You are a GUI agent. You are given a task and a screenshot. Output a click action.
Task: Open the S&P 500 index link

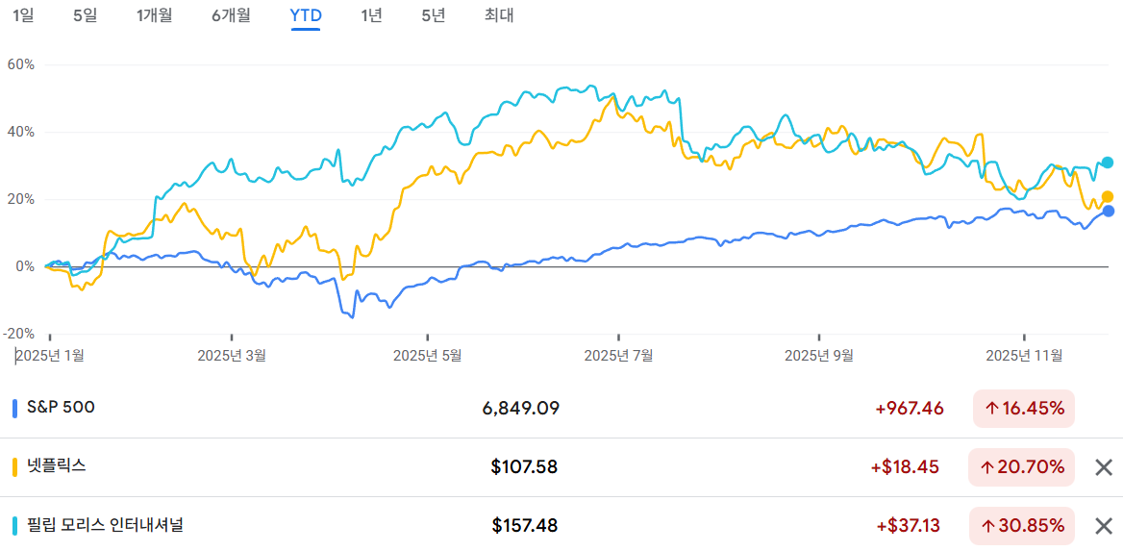[x=61, y=408]
